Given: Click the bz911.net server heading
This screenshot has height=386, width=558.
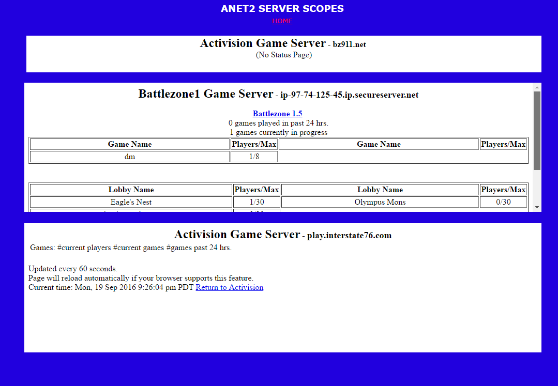Looking at the screenshot, I should pyautogui.click(x=283, y=43).
